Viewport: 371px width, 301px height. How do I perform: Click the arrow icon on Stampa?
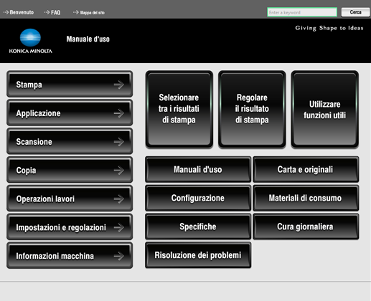pos(119,85)
